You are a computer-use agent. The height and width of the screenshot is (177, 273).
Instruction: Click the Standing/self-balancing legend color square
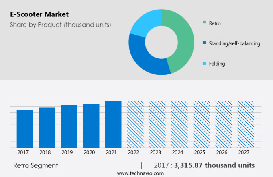click(204, 43)
